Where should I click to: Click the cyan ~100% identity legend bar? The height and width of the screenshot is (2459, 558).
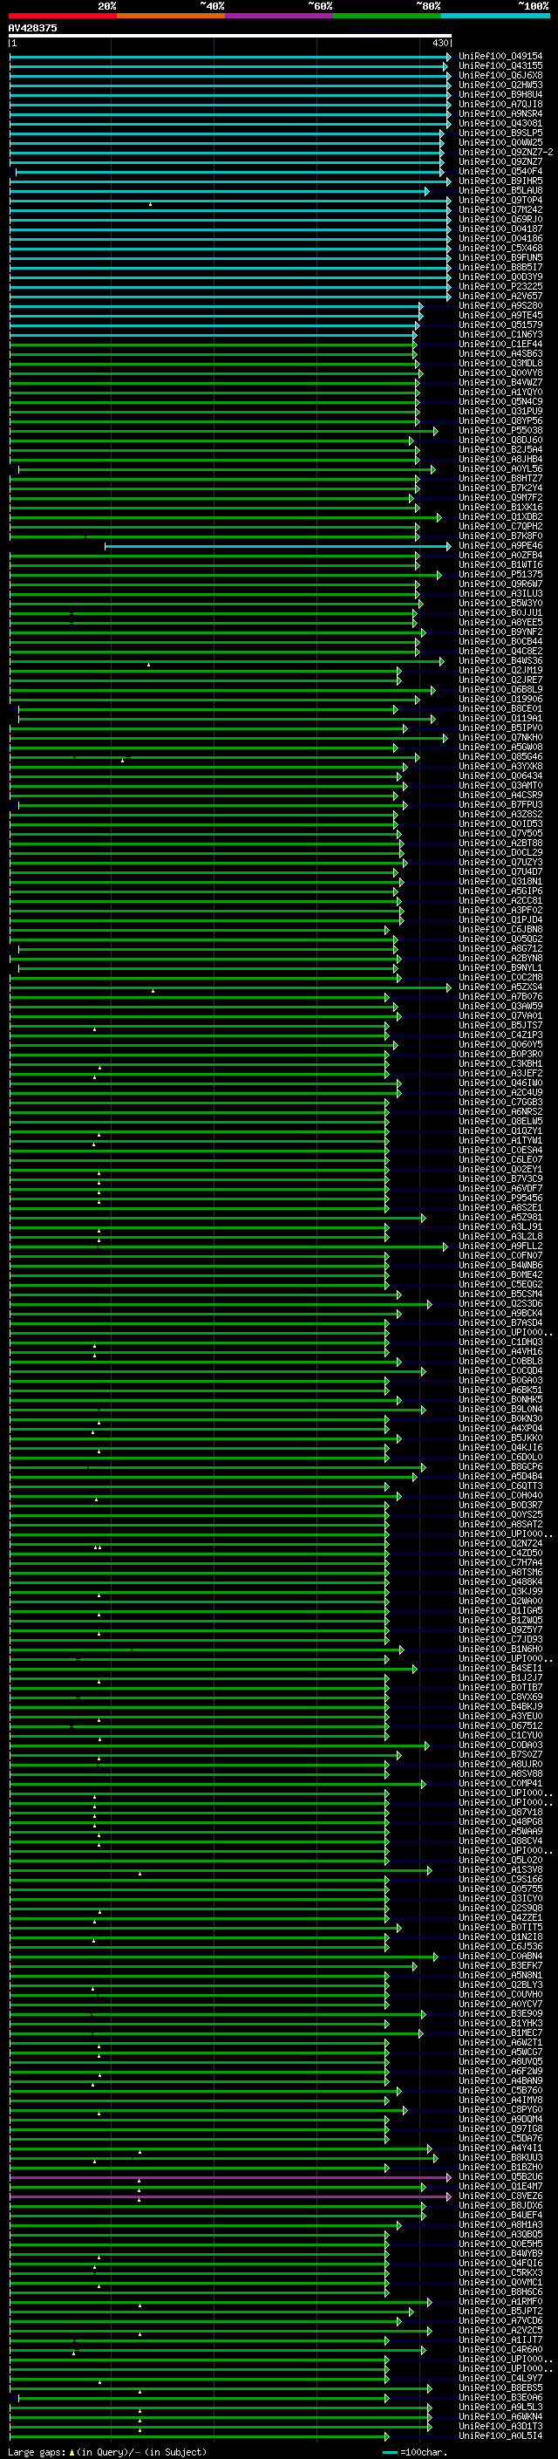(x=496, y=16)
